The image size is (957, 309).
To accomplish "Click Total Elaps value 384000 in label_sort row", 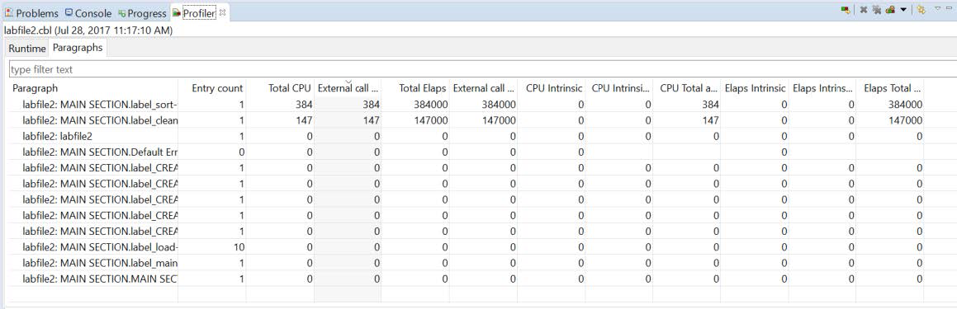I will (x=431, y=104).
